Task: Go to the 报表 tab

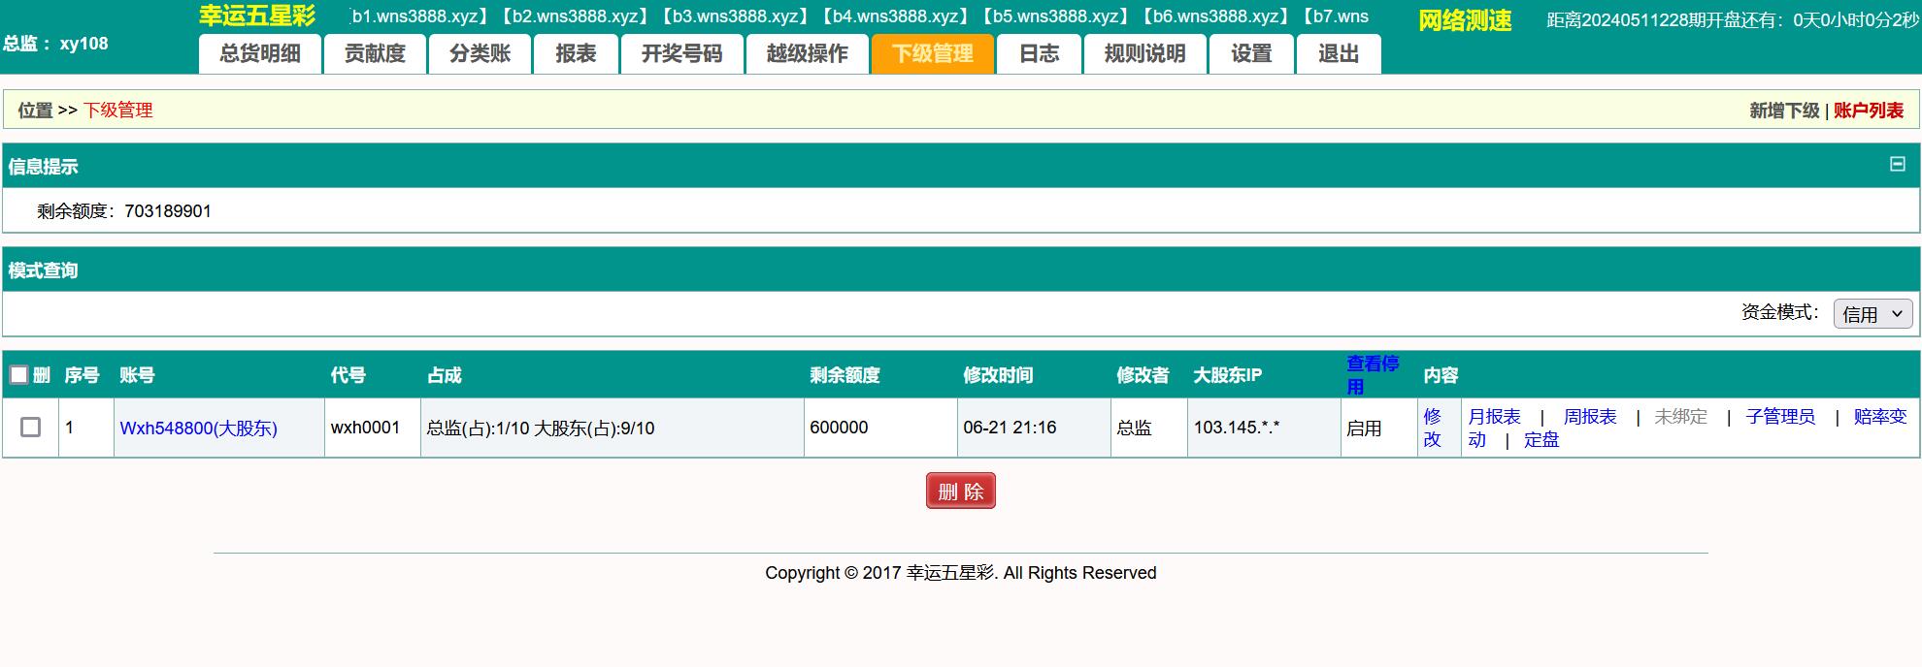Action: (576, 54)
